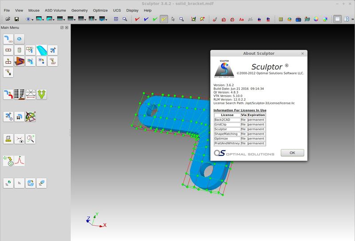Open the Display menu
The height and width of the screenshot is (241, 355).
point(132,10)
